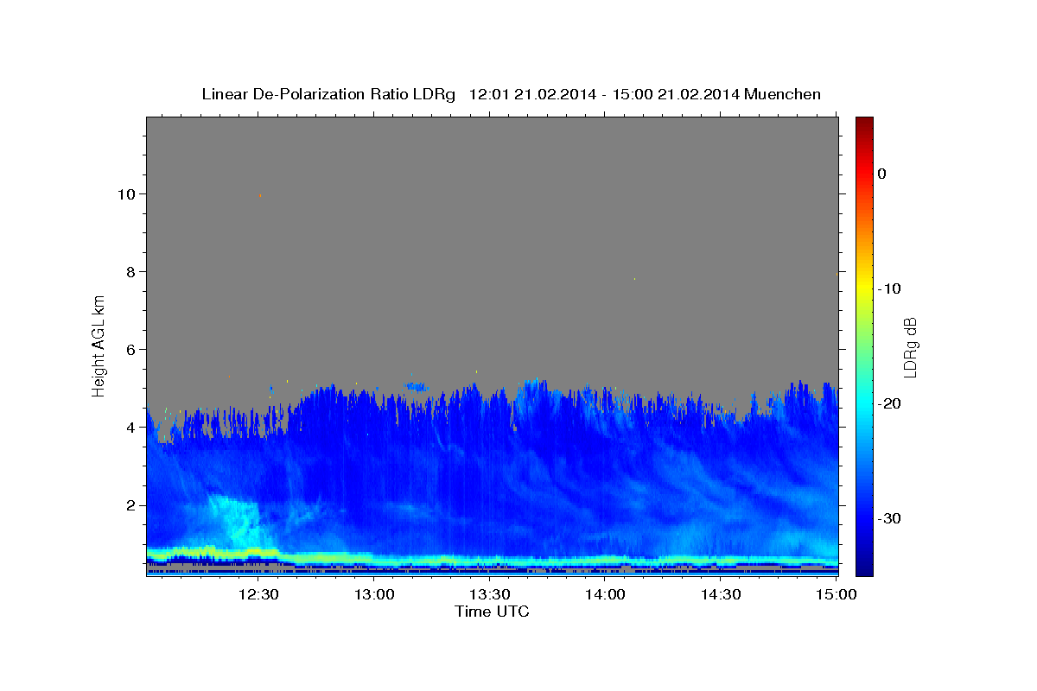1037x691 pixels.
Task: Click the '15:00' time axis label
Action: [x=837, y=594]
